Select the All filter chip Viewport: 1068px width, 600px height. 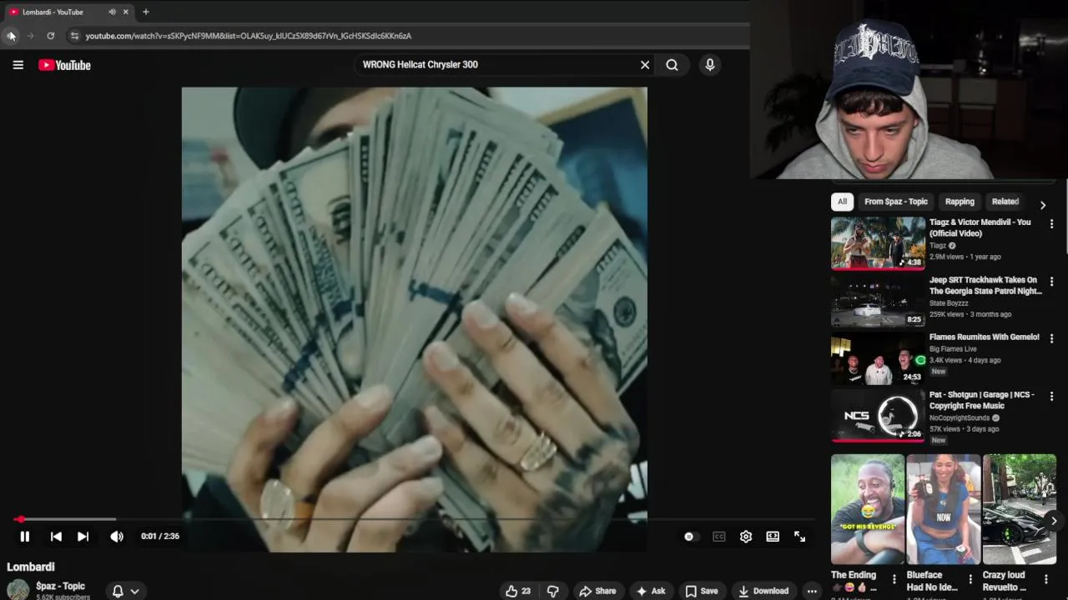pyautogui.click(x=842, y=202)
